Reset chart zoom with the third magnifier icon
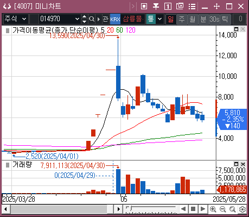The width and height of the screenshot is (249, 217). 232,209
